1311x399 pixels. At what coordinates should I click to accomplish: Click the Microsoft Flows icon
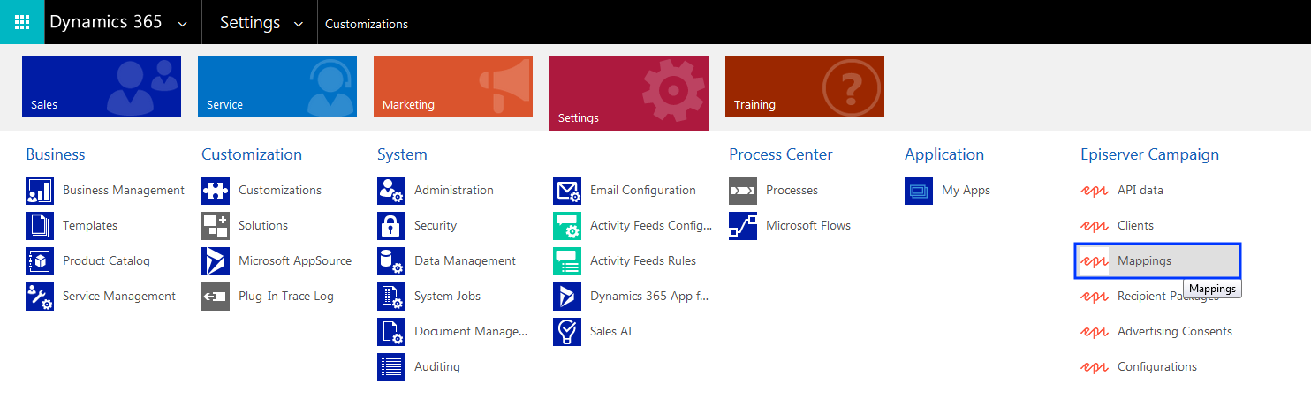point(743,226)
